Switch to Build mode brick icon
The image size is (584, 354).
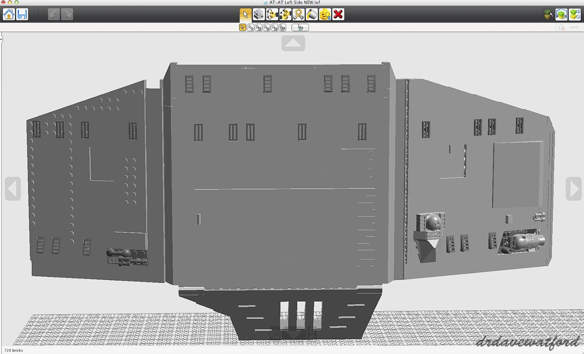548,15
